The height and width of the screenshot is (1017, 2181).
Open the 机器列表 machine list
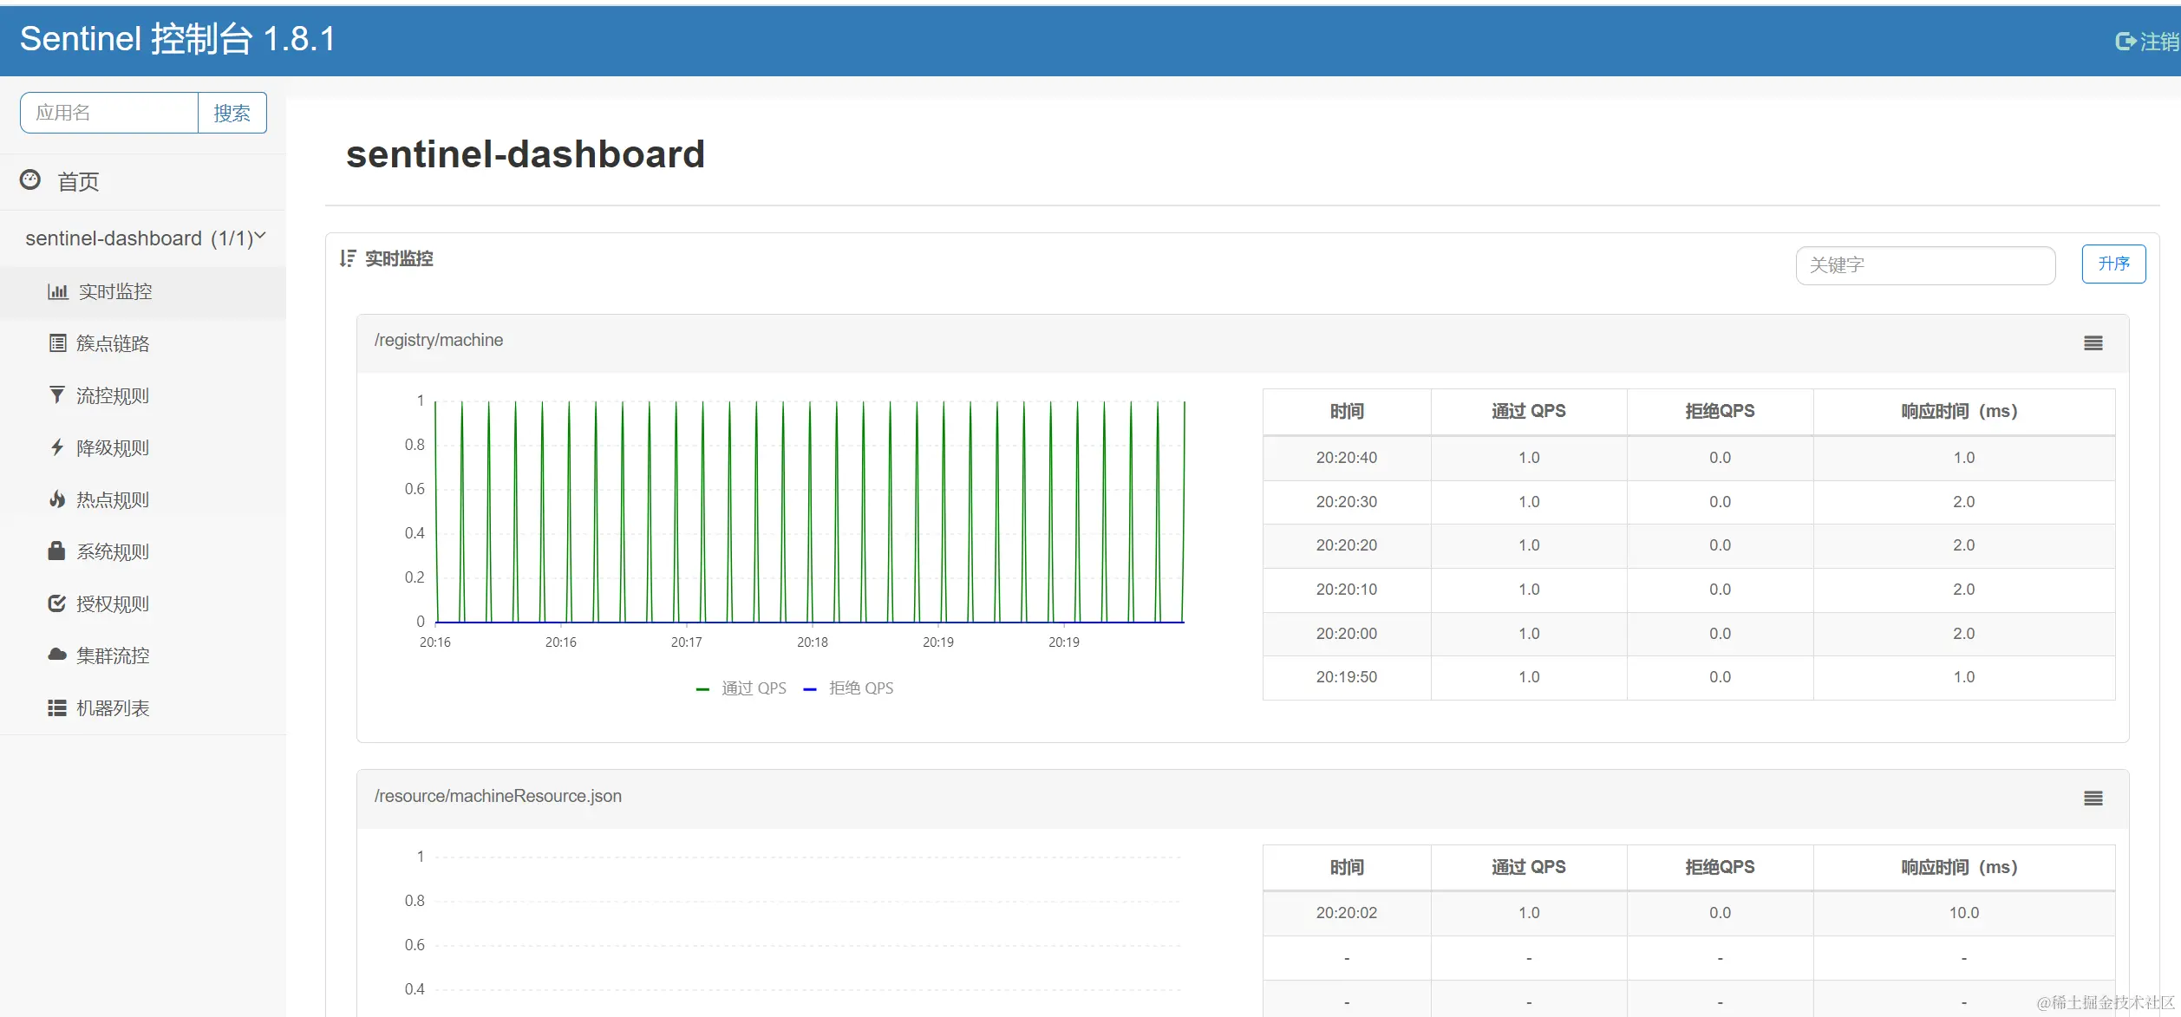tap(113, 707)
